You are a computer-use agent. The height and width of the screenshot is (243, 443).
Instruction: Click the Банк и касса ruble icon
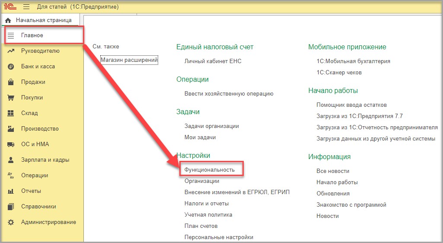point(11,67)
